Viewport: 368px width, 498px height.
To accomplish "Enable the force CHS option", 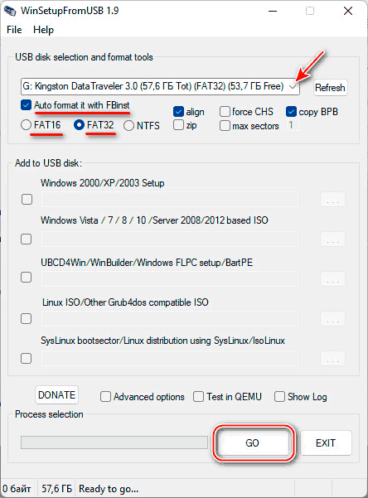I will pos(225,112).
